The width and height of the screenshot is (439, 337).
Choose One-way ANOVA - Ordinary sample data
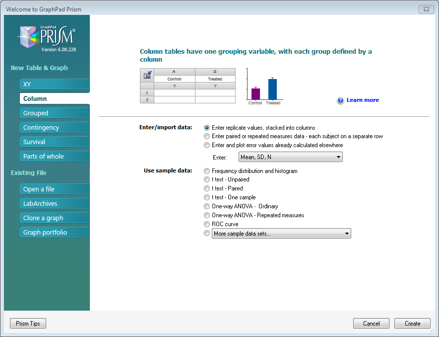tap(207, 206)
